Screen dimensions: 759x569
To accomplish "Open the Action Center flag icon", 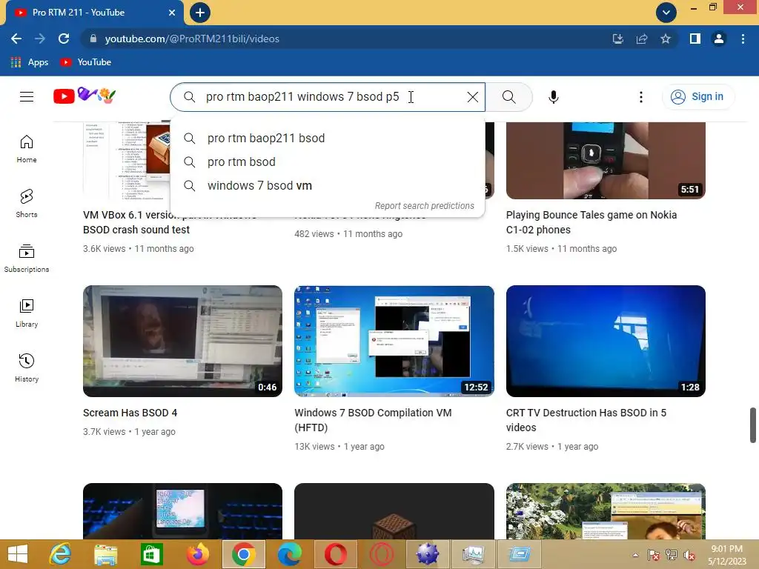I will click(654, 555).
